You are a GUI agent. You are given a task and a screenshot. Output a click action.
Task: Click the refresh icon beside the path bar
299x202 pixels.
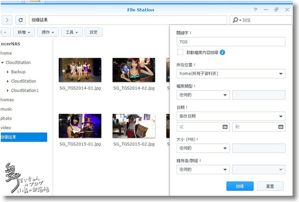[x=21, y=20]
